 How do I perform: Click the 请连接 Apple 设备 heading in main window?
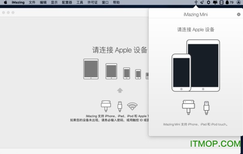tap(120, 50)
